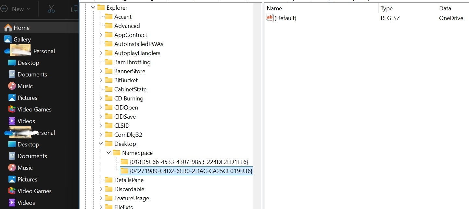The width and height of the screenshot is (469, 209).
Task: Click the Cut scissors icon in toolbar
Action: (51, 9)
